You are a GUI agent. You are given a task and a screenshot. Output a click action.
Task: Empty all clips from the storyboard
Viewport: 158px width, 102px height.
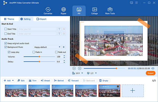click(104, 80)
